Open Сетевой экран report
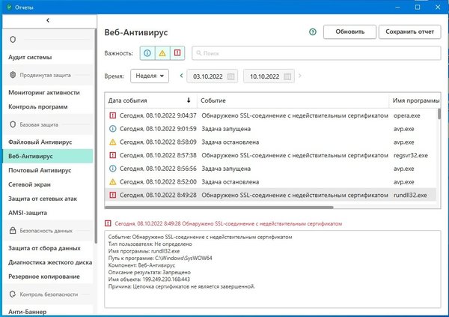This screenshot has width=449, height=317. [x=29, y=184]
